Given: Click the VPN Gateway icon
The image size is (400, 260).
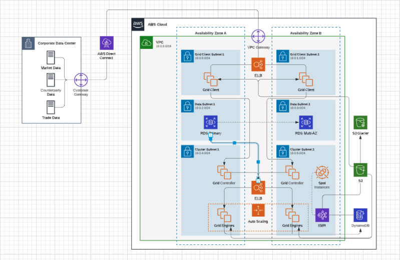Looking at the screenshot, I should pos(258,36).
